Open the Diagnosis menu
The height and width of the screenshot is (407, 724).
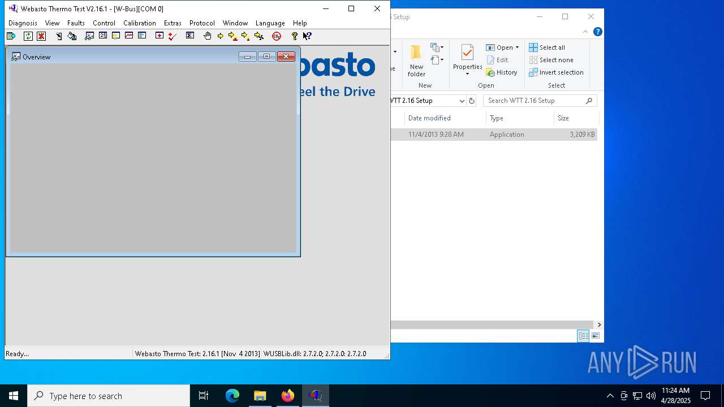(x=23, y=23)
